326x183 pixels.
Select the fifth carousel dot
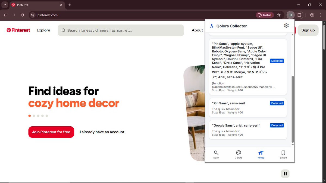tap(47, 116)
